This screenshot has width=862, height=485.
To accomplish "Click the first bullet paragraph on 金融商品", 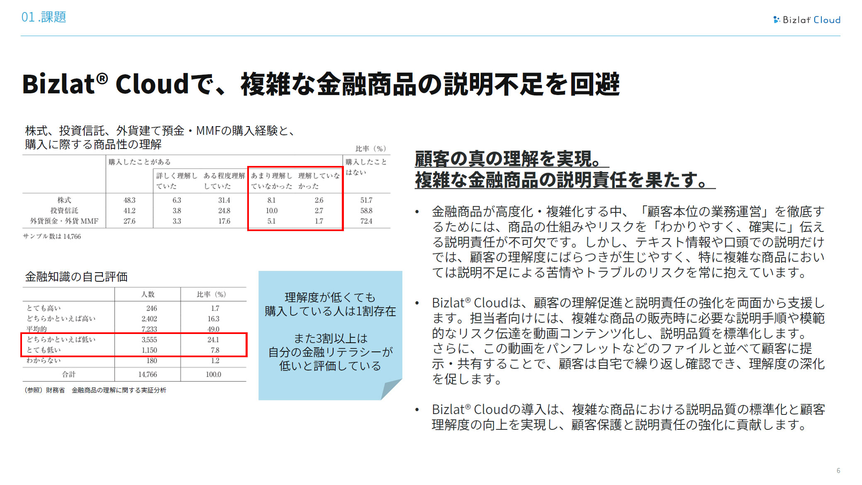I will click(x=628, y=242).
